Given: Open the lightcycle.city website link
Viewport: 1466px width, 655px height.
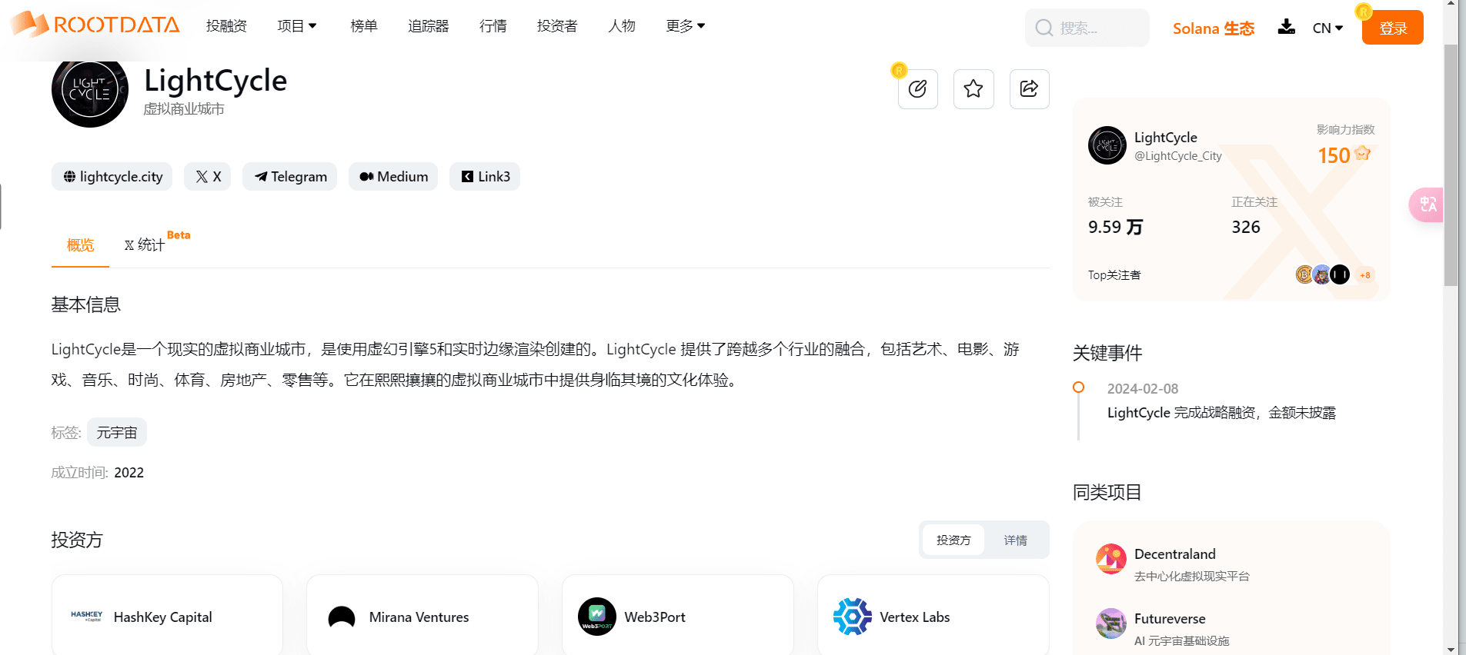Looking at the screenshot, I should [x=112, y=177].
